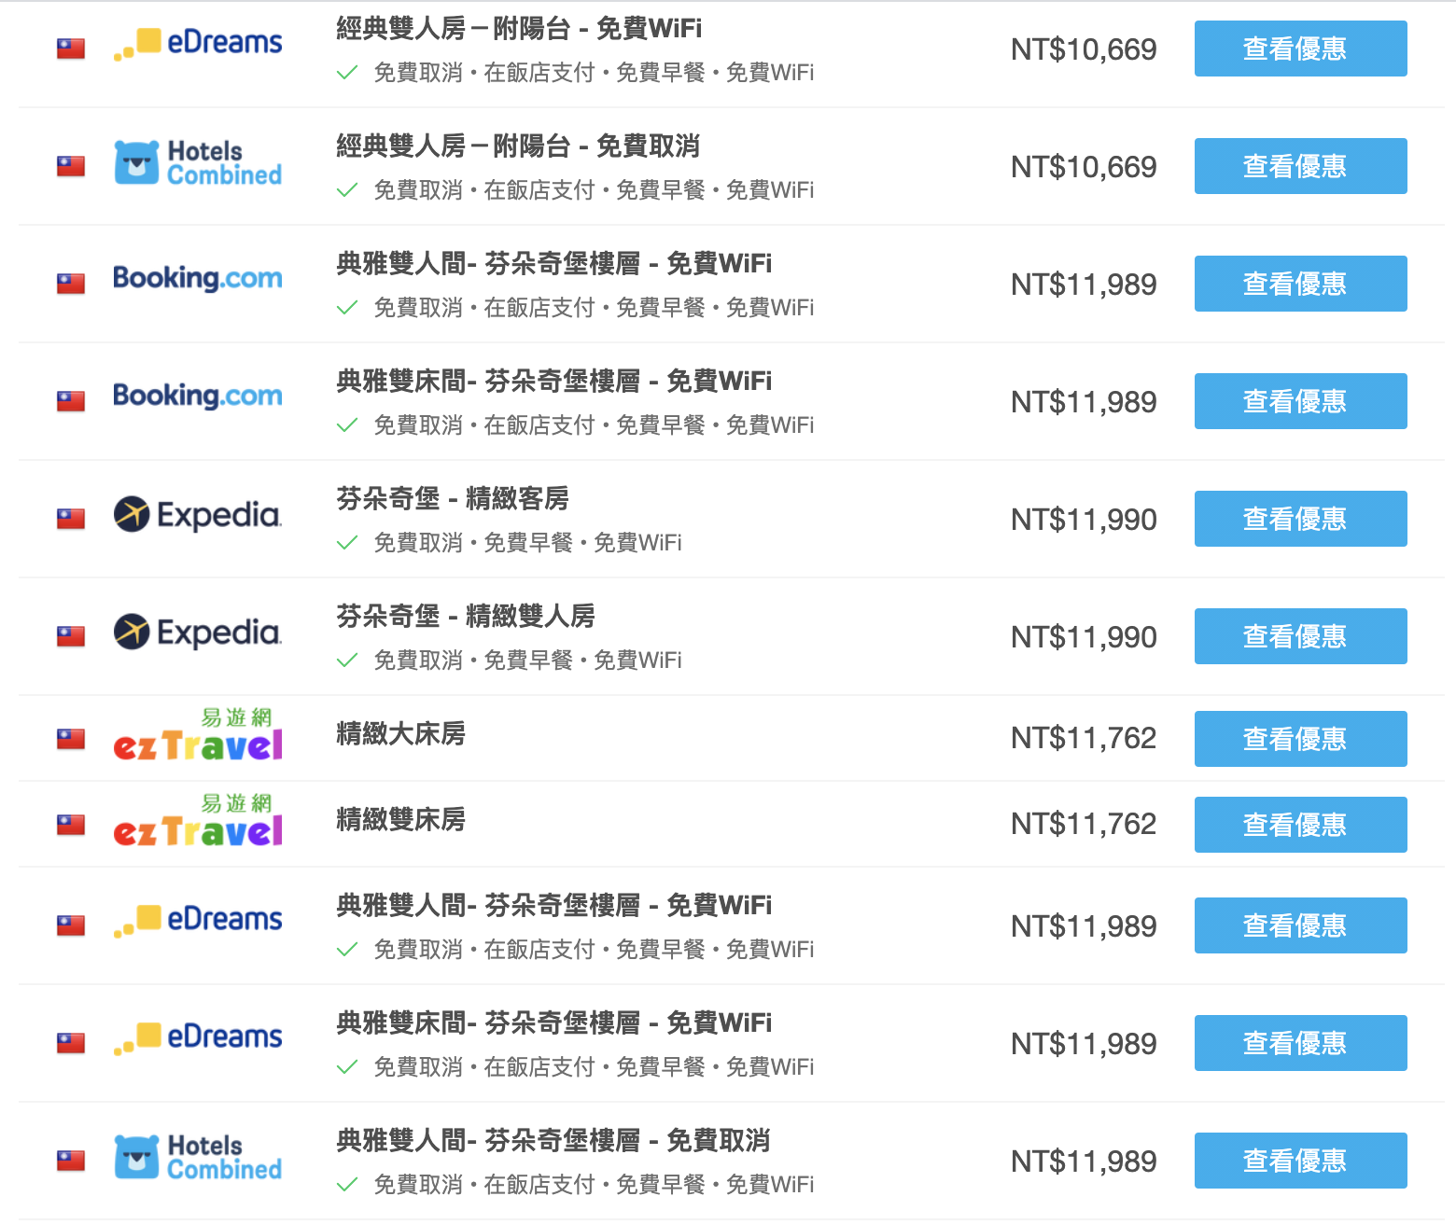Open title 精緻大床房

click(x=401, y=734)
